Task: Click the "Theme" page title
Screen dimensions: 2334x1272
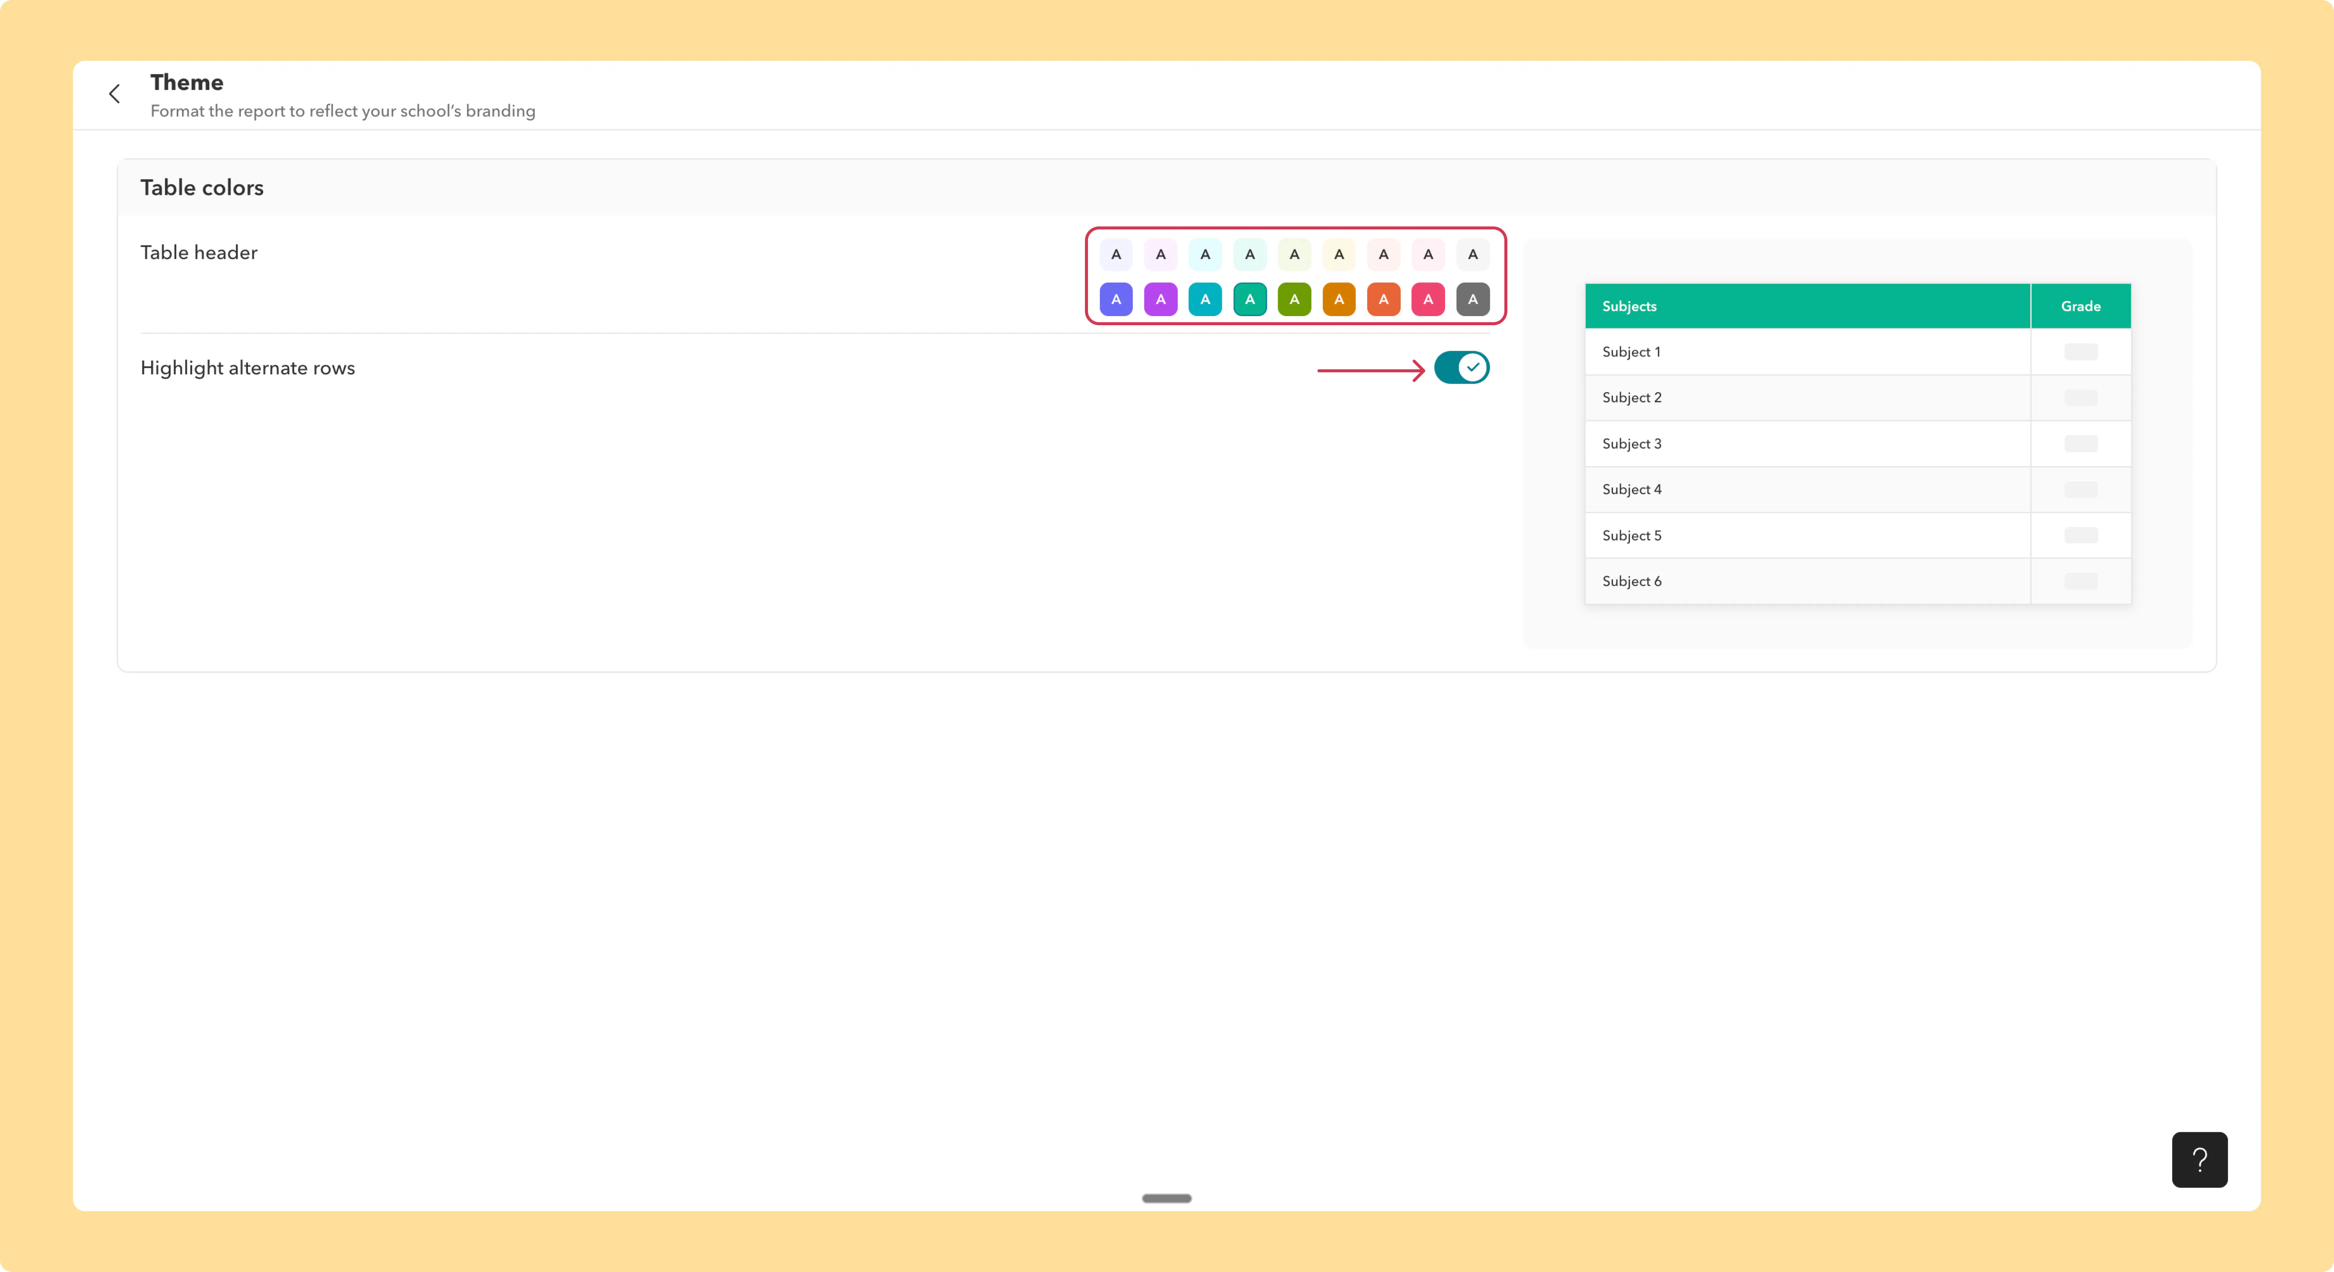Action: [187, 82]
